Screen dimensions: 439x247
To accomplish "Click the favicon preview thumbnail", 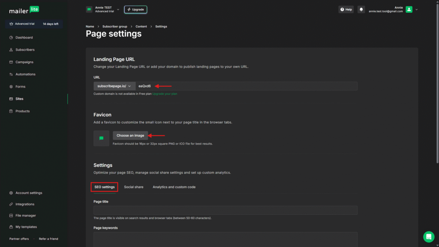I will pyautogui.click(x=102, y=139).
